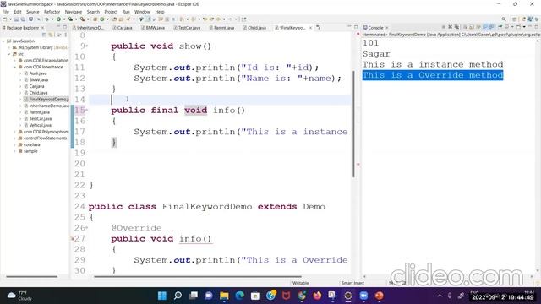Minimize the Console view panel
Image resolution: width=541 pixels, height=304 pixels.
tap(530, 26)
